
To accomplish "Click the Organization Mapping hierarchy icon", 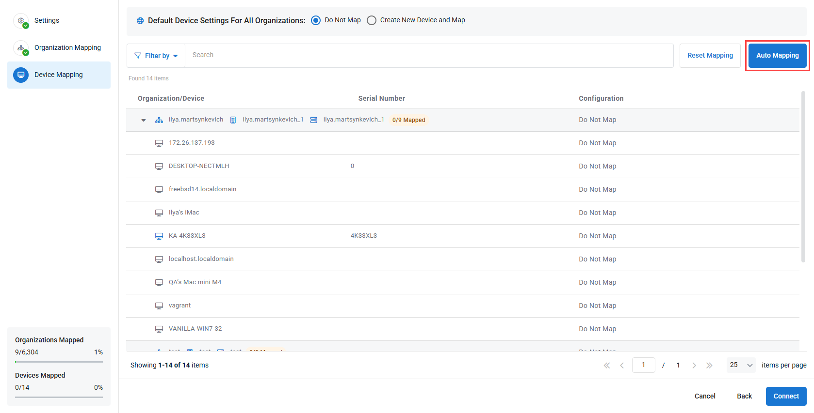I will pos(21,48).
